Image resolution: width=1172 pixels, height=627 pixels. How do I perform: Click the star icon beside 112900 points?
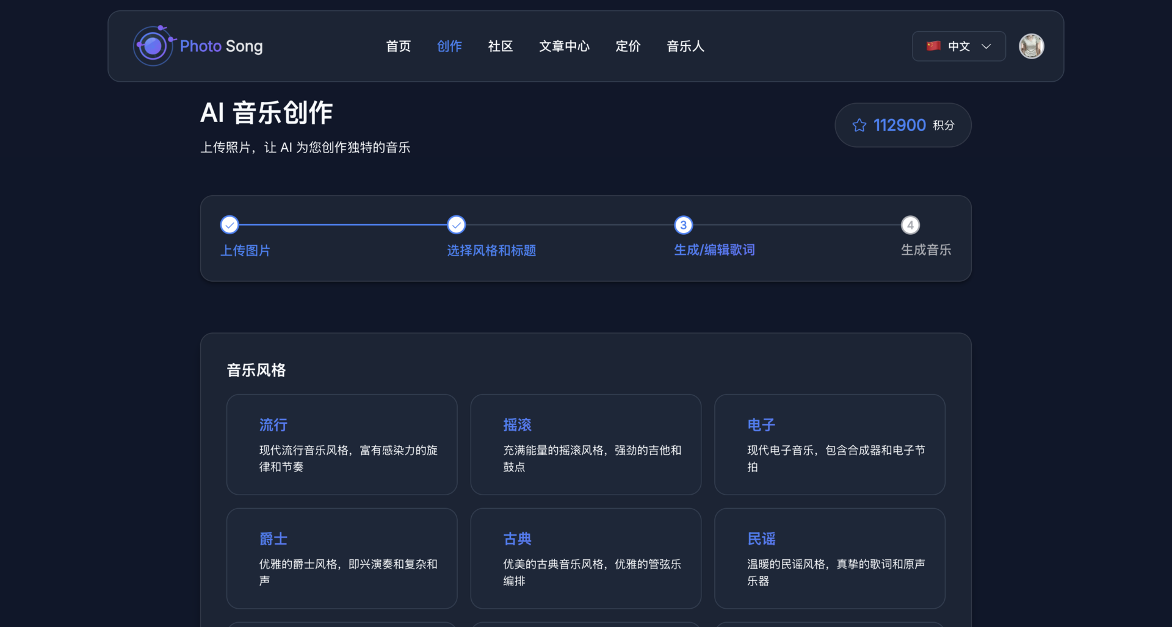tap(859, 125)
